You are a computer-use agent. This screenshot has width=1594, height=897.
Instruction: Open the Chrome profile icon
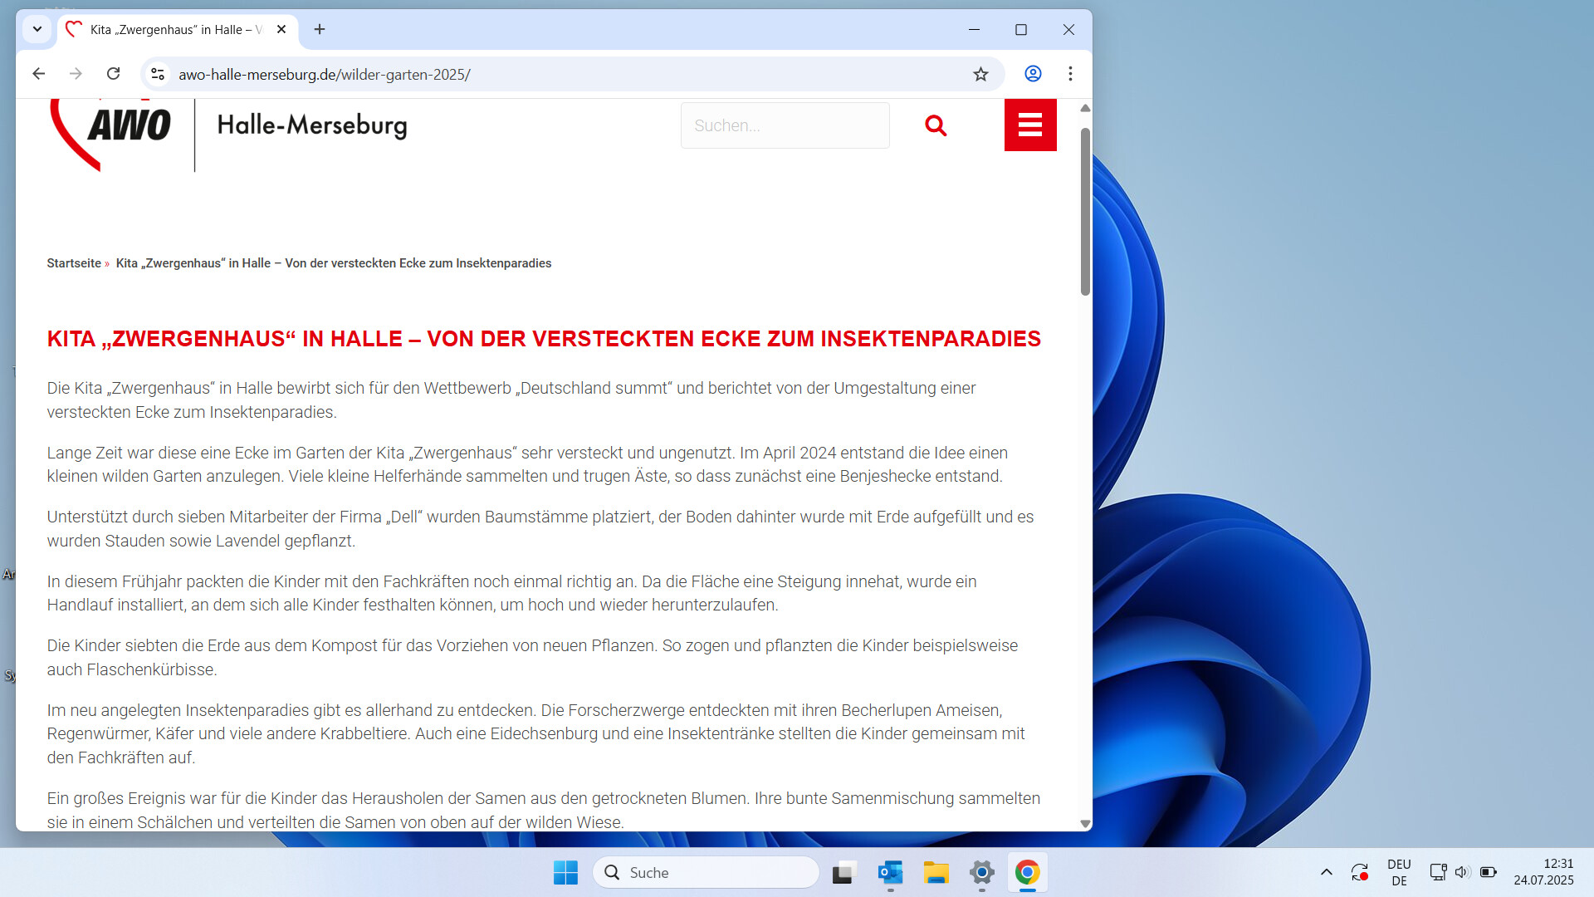(x=1033, y=74)
